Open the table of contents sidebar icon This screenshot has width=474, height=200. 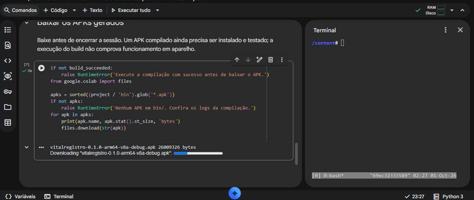8,30
